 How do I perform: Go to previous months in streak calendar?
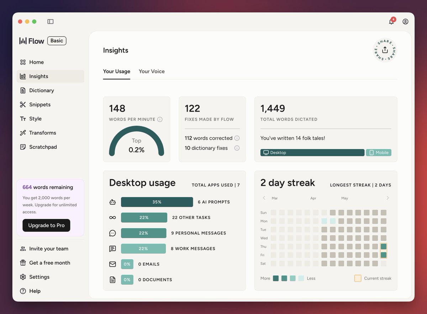click(x=264, y=198)
